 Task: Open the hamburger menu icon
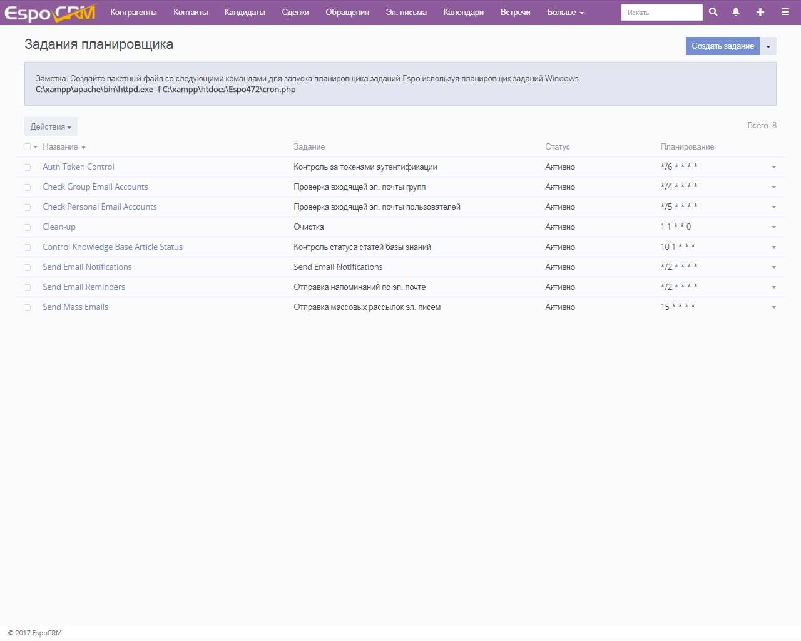pos(785,12)
